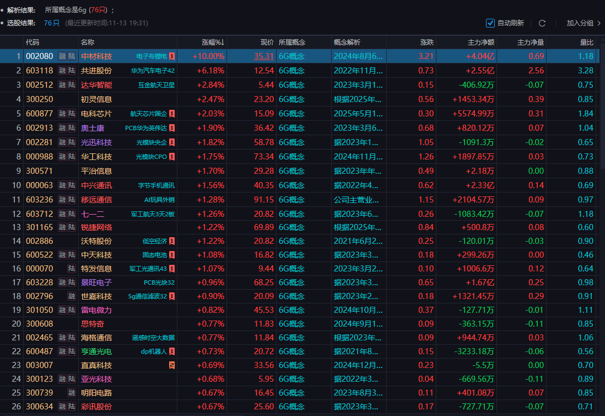
Task: Click 融 icon for 002080 中材科技
Action: coord(62,56)
